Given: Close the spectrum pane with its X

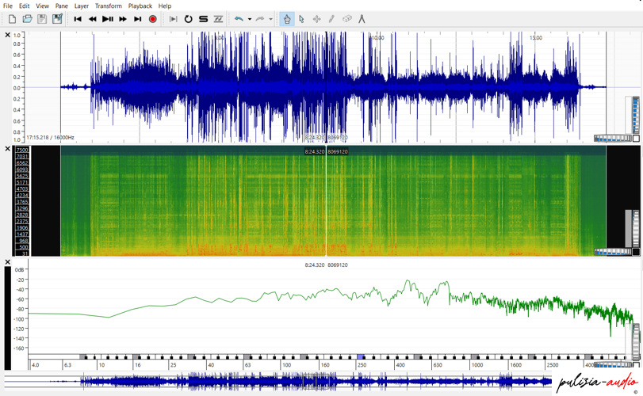Looking at the screenshot, I should 7,262.
